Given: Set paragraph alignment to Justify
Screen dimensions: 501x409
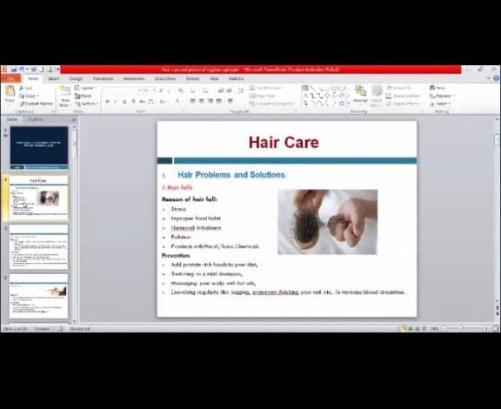Looking at the screenshot, I should (x=219, y=101).
